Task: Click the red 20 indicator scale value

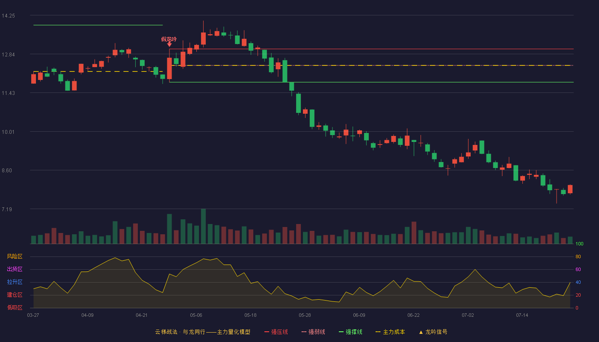Action: [x=578, y=295]
